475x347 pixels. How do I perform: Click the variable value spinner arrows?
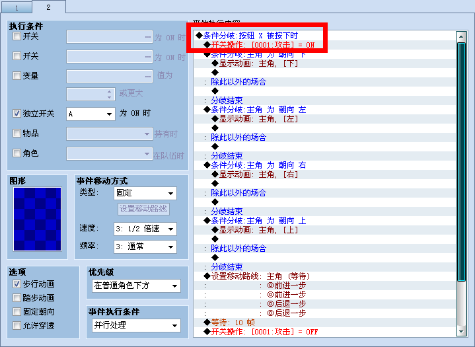110,95
